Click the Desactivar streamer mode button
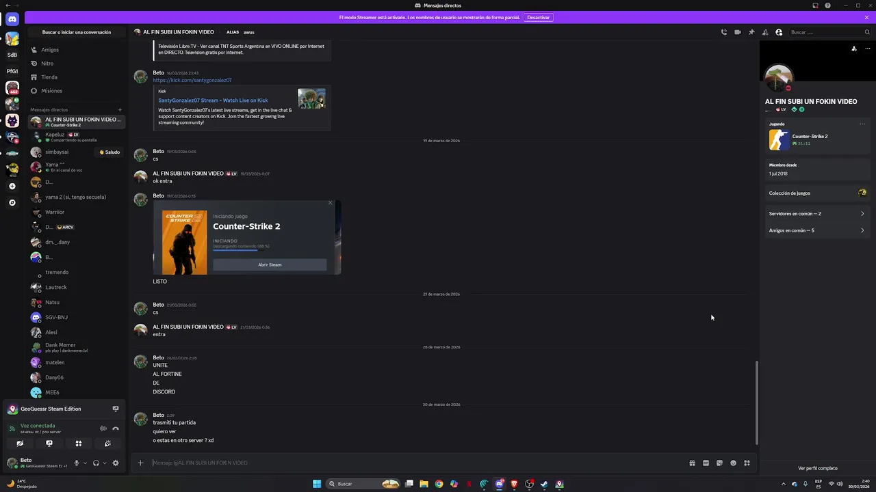Image resolution: width=876 pixels, height=492 pixels. click(538, 17)
